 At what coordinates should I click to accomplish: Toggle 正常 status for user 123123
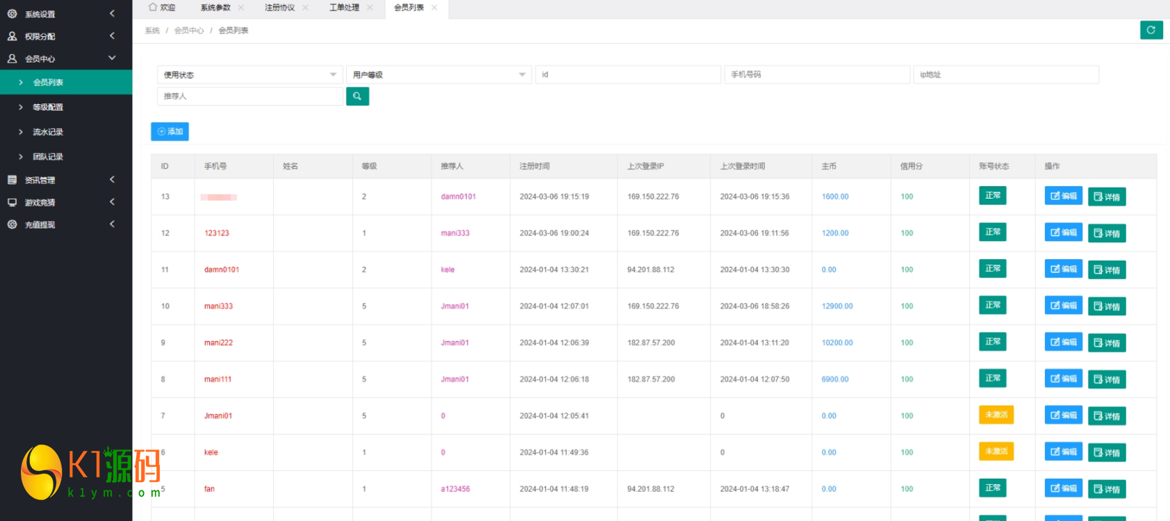coord(992,233)
